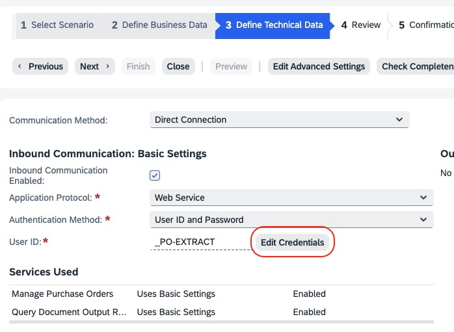This screenshot has height=332, width=454.
Task: Click the User ID field _PO-EXTRACT
Action: (200, 242)
